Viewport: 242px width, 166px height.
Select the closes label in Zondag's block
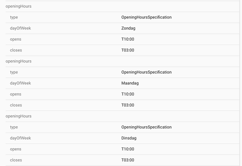coord(16,50)
